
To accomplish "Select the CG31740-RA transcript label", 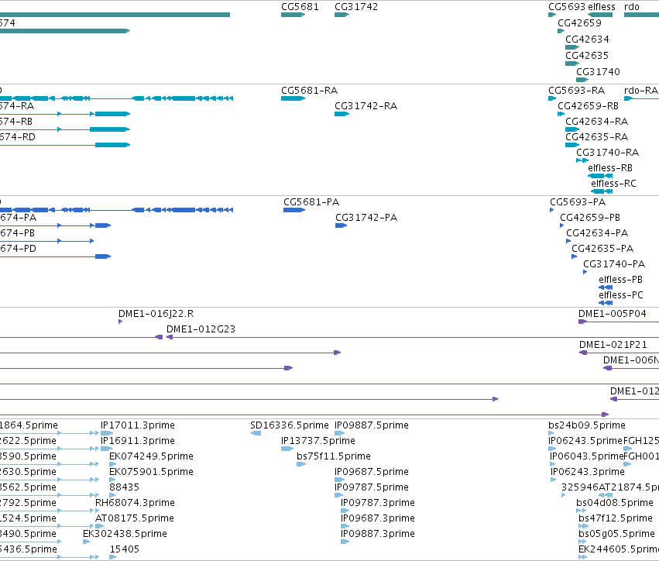I will 607,152.
